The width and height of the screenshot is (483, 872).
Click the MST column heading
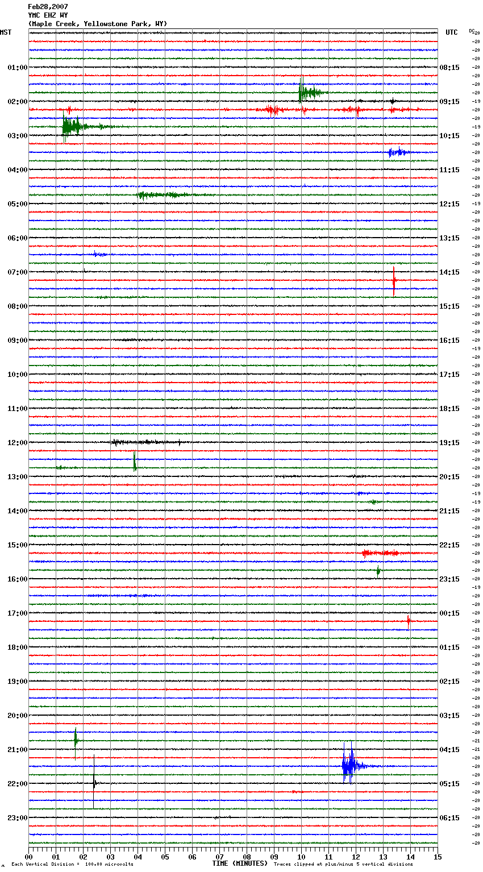pyautogui.click(x=6, y=32)
